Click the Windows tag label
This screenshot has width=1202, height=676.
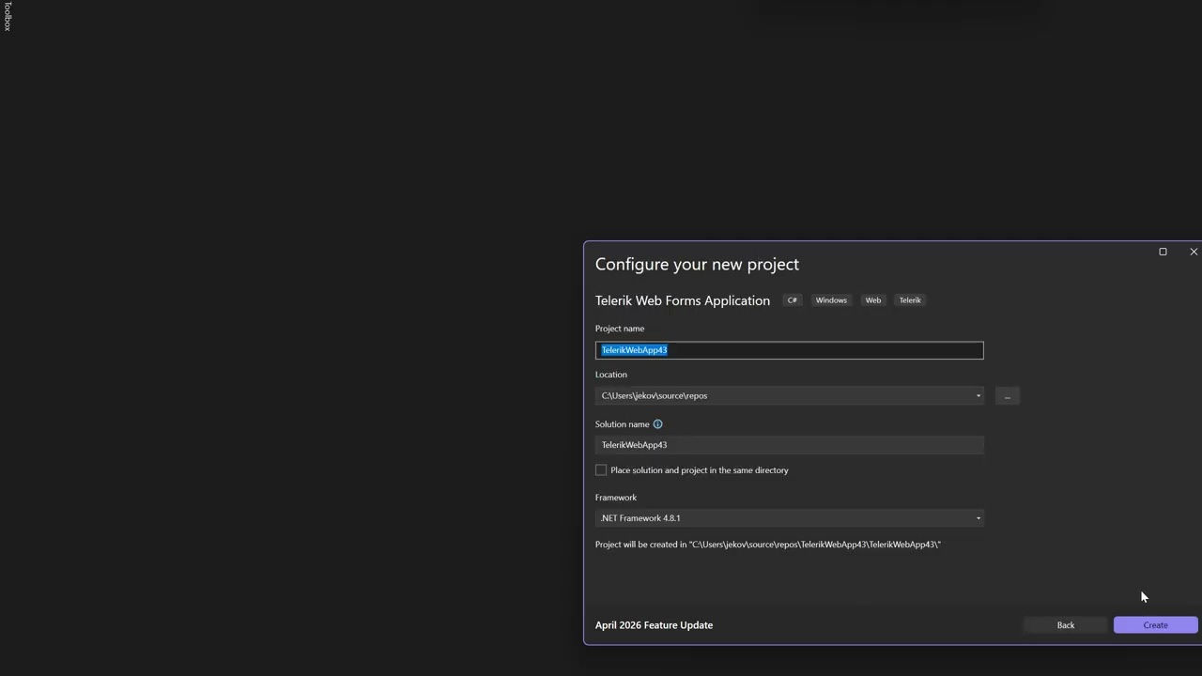click(831, 300)
